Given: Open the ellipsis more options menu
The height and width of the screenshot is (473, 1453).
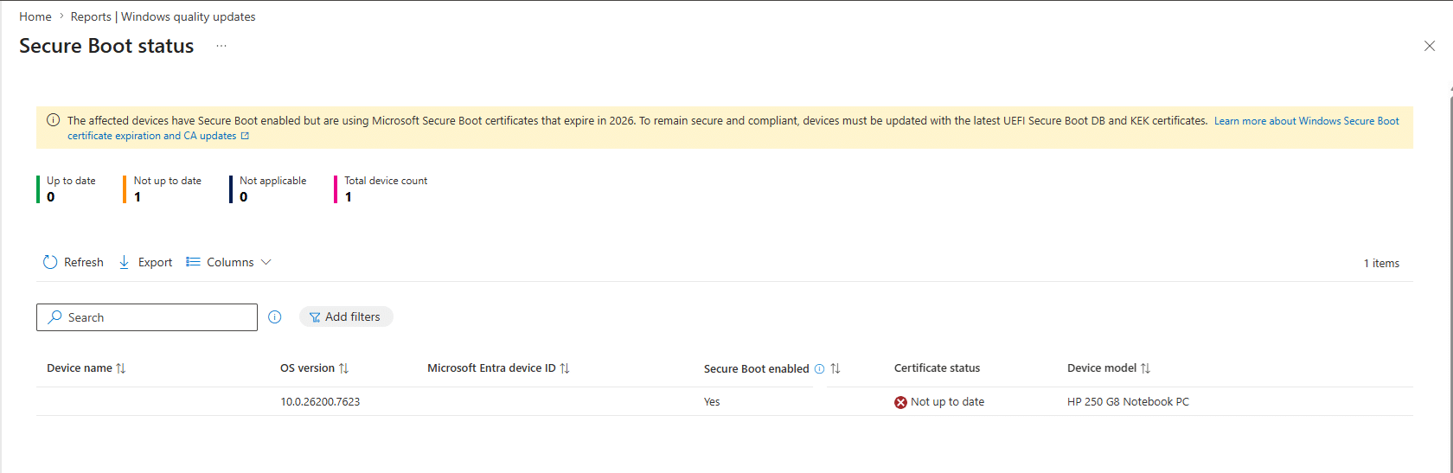Looking at the screenshot, I should (221, 46).
